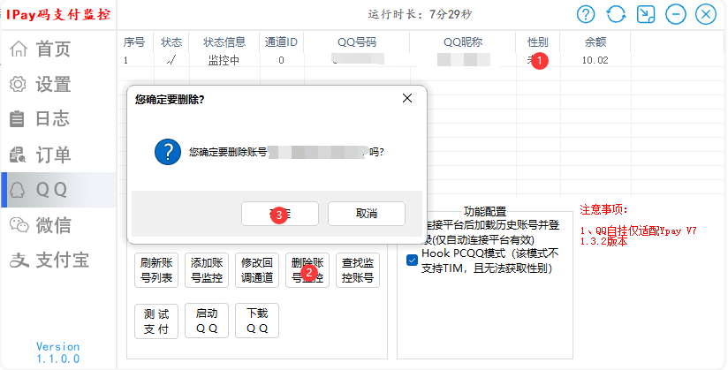
Task: Click the QQ penguin icon
Action: 17,190
